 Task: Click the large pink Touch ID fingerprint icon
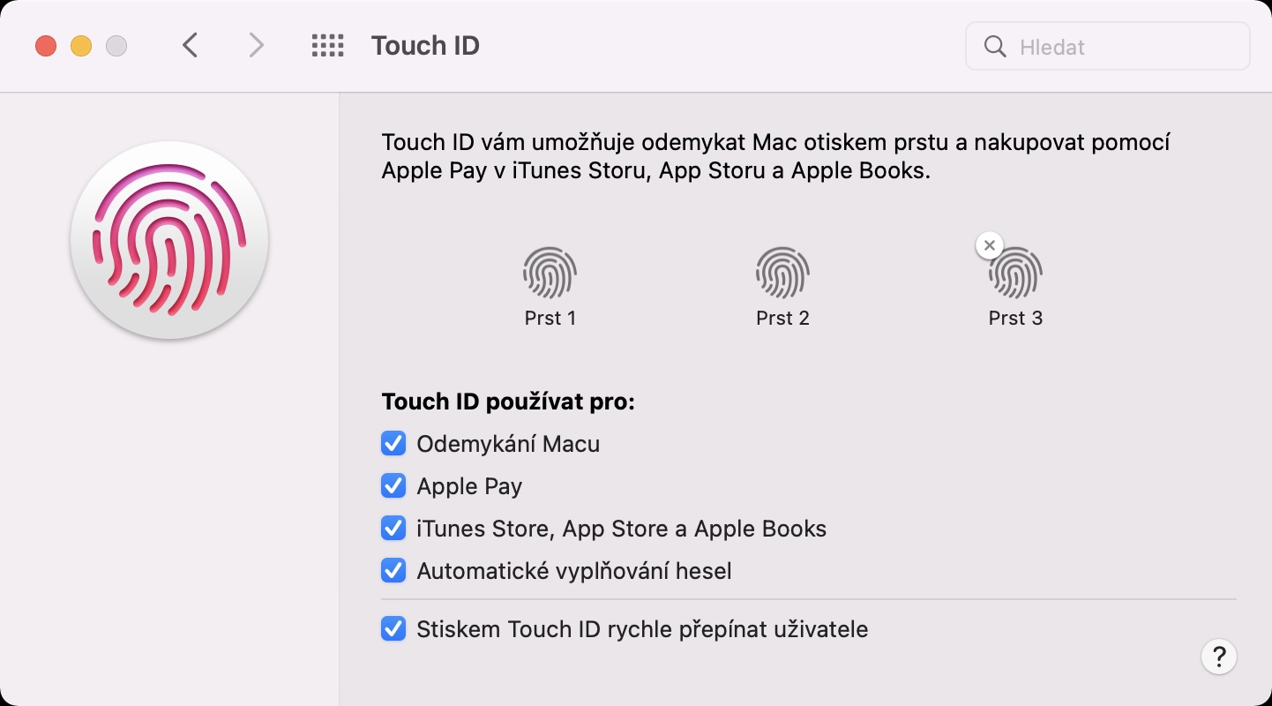pyautogui.click(x=169, y=240)
